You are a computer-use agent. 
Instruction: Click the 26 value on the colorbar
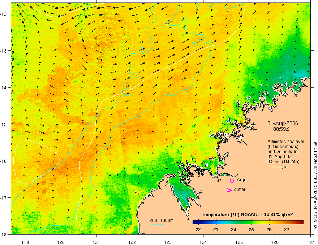[269, 230]
